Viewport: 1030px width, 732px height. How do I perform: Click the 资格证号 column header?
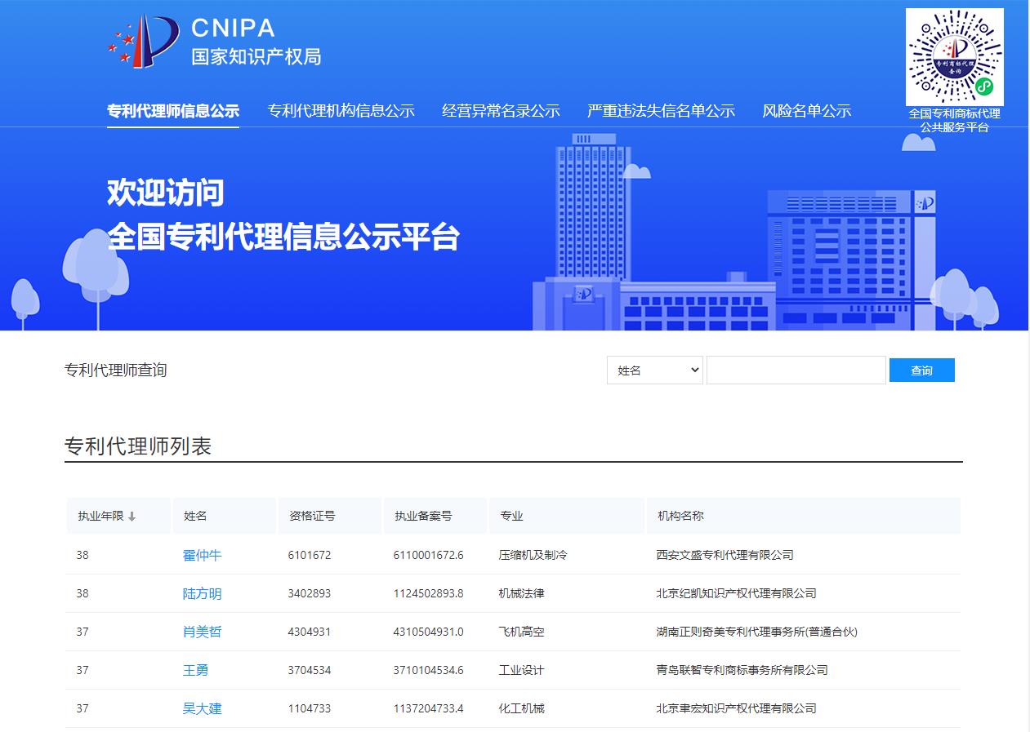click(312, 516)
